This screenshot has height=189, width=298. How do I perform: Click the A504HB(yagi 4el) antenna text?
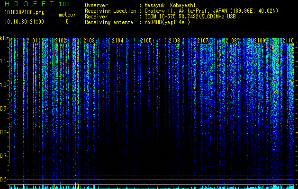pyautogui.click(x=167, y=22)
